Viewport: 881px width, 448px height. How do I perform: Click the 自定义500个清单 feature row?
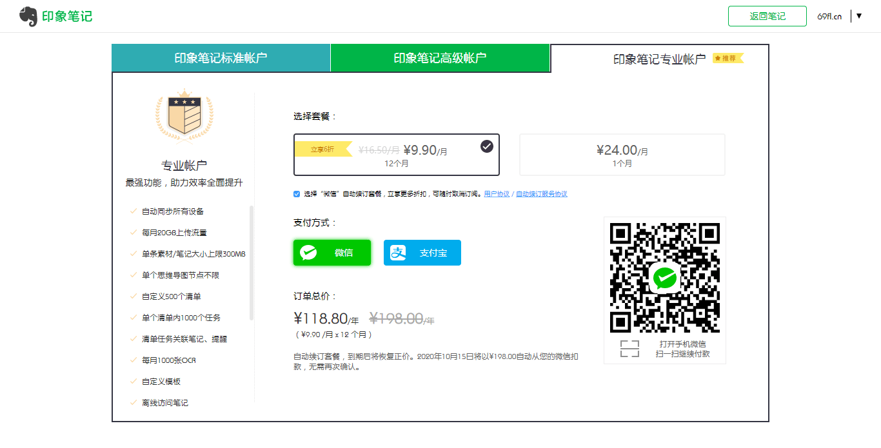(x=172, y=296)
